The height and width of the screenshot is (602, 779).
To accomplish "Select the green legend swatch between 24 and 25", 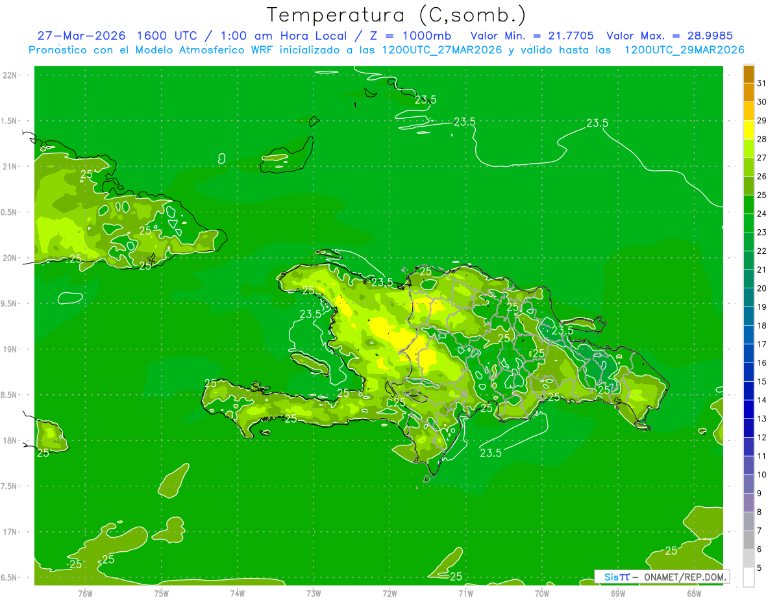I will (x=748, y=204).
